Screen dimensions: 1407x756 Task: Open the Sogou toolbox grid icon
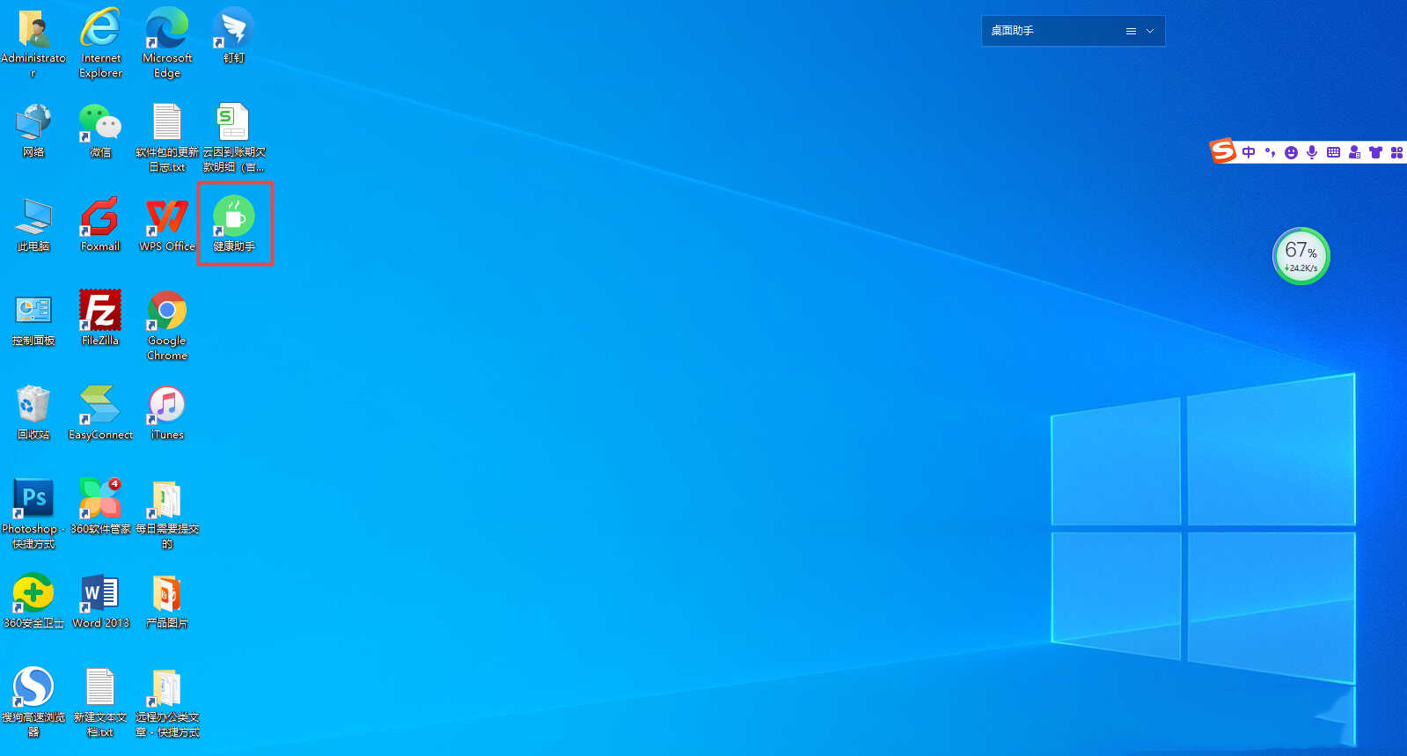(x=1396, y=152)
